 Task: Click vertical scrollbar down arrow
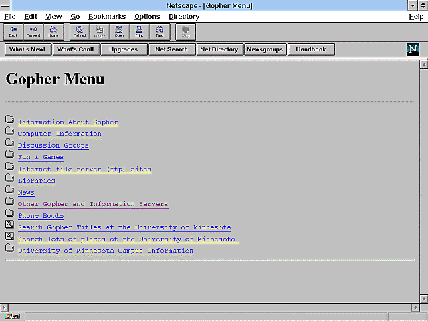point(424,299)
